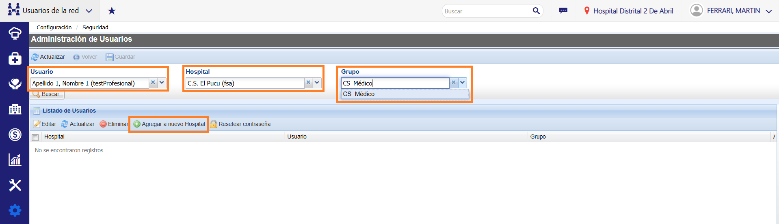
Task: Expand the Usuarios de la red chevron
Action: tap(89, 11)
